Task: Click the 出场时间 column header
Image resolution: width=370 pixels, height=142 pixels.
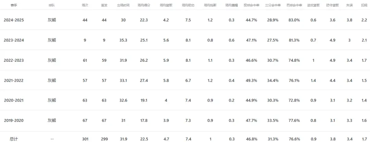Action: click(123, 5)
